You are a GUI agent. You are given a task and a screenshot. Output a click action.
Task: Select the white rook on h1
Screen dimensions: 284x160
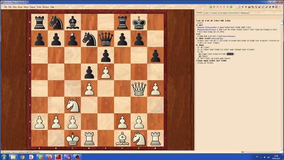click(155, 138)
